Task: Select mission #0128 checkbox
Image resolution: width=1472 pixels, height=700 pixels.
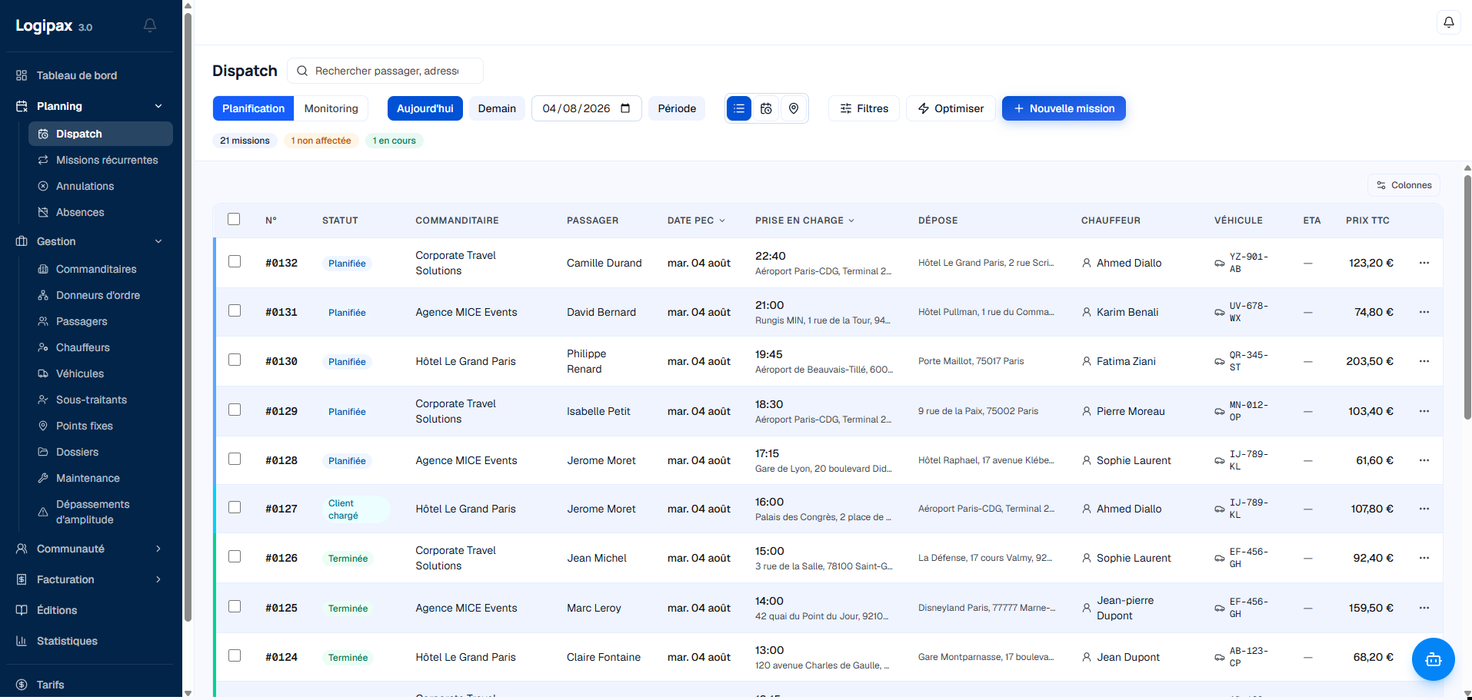Action: pos(235,459)
